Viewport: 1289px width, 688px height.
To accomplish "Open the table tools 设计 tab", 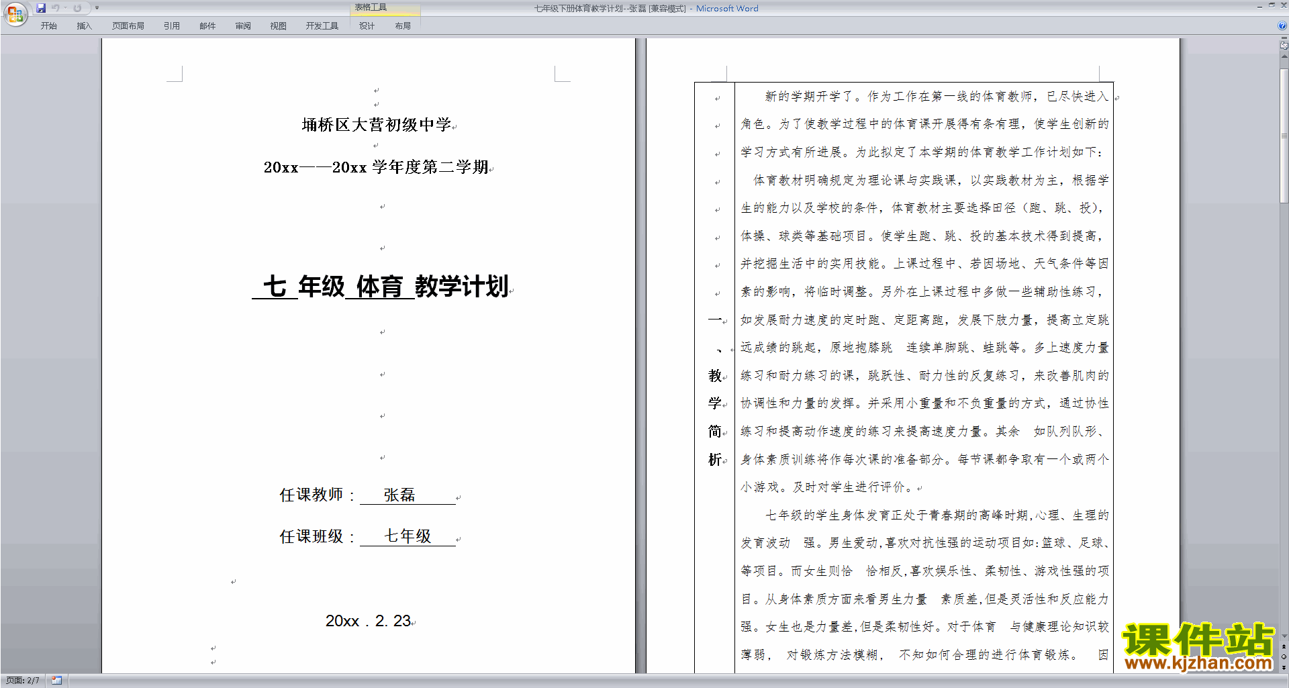I will (x=367, y=26).
